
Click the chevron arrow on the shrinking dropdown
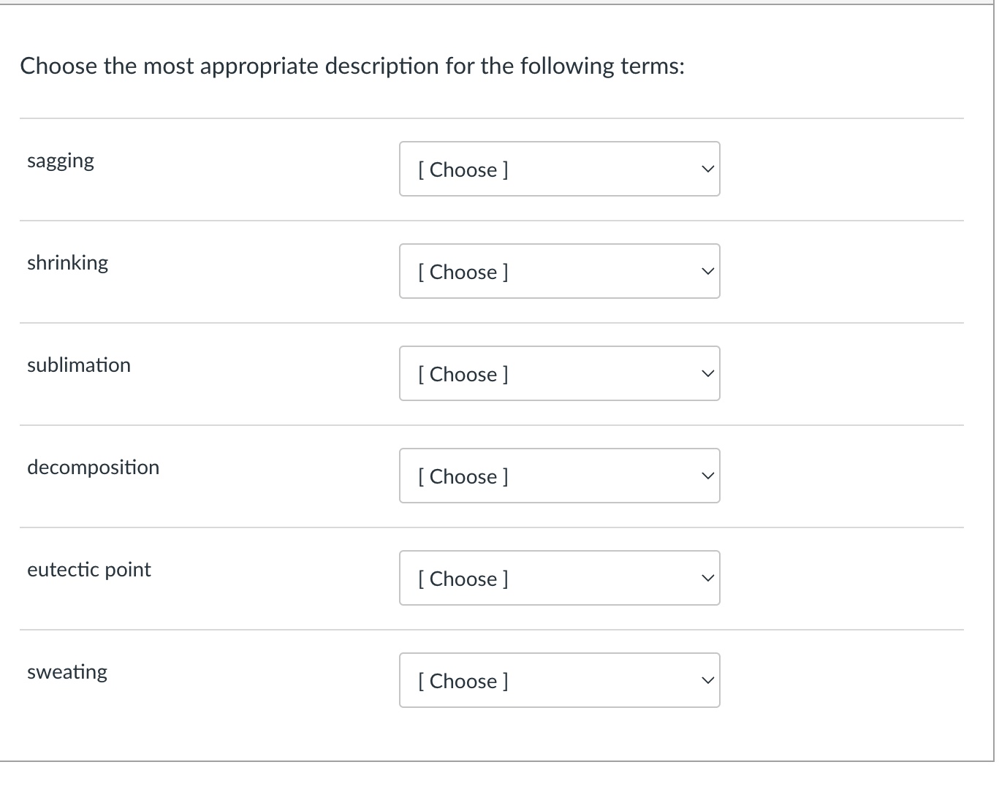click(x=706, y=271)
